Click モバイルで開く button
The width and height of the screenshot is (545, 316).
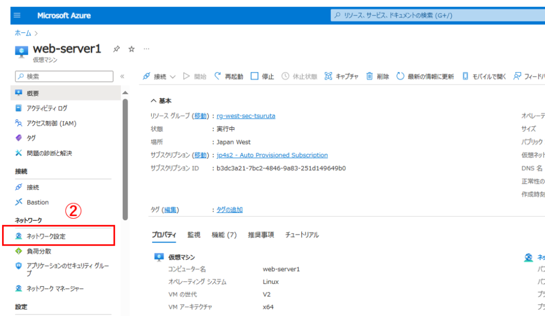[484, 77]
